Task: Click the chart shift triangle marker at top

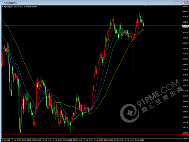Action: point(145,6)
